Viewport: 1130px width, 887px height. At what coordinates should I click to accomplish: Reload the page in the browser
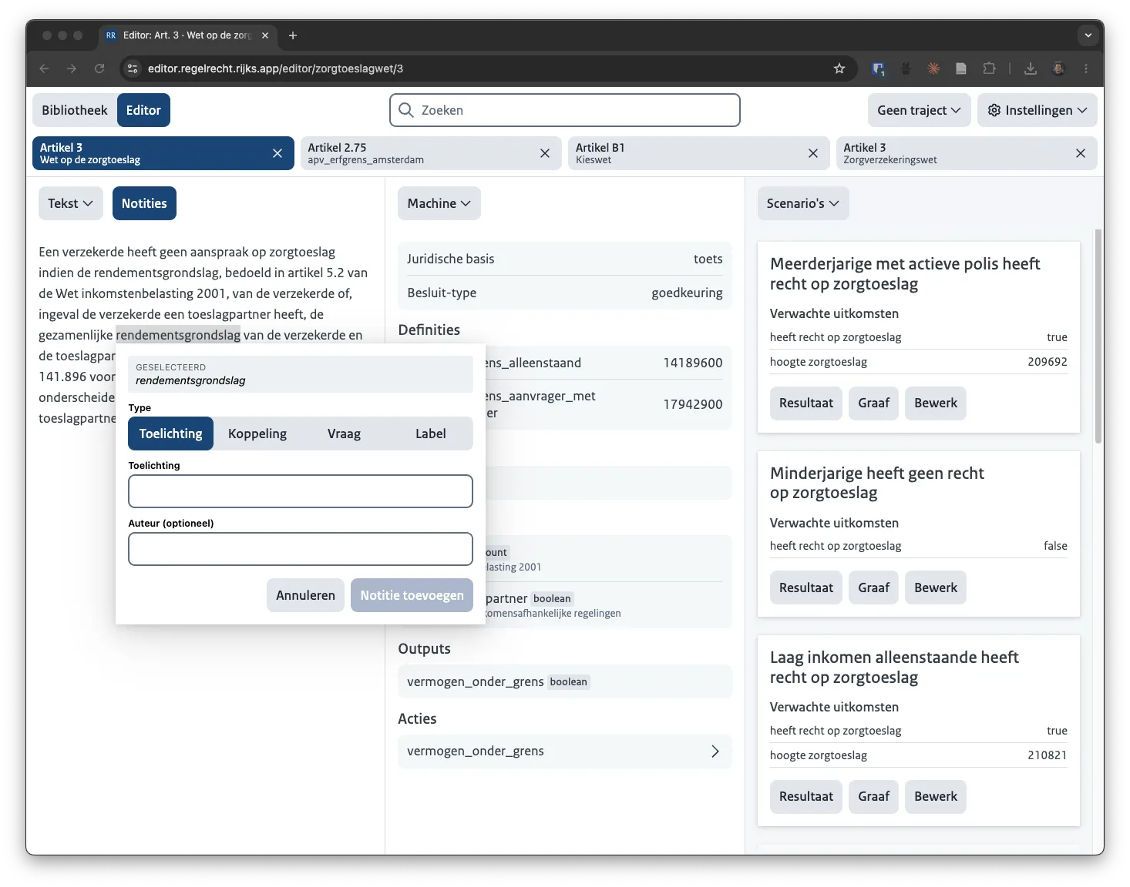99,69
